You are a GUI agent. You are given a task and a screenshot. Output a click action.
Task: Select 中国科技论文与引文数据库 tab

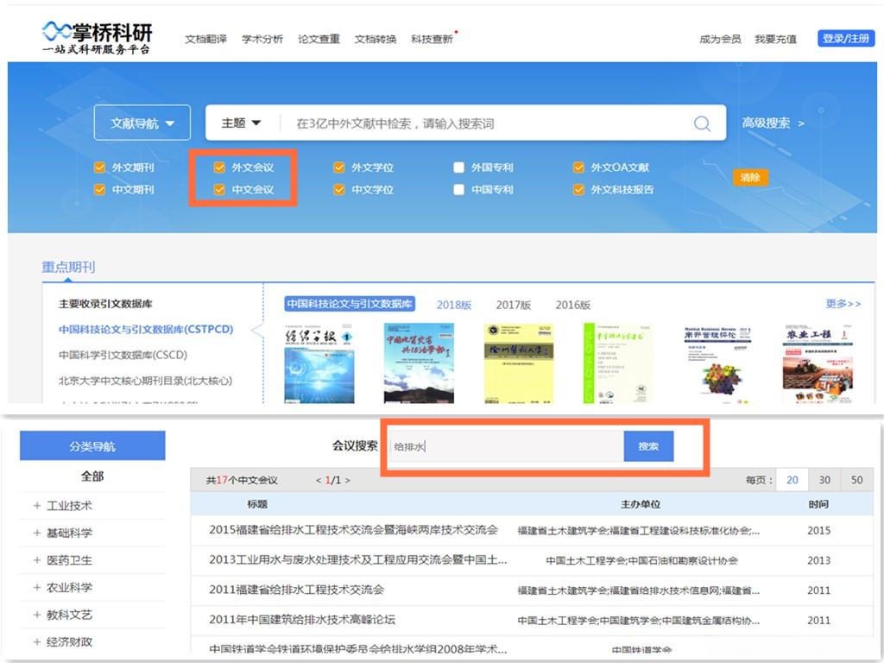[350, 304]
